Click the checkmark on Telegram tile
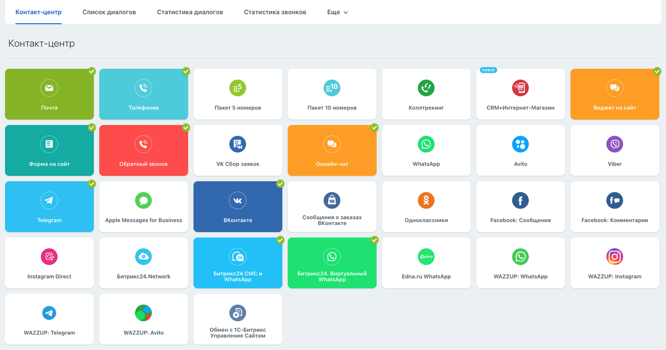The width and height of the screenshot is (666, 350). tap(92, 183)
